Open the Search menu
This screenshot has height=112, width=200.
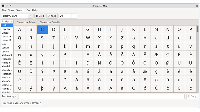coord(20,10)
